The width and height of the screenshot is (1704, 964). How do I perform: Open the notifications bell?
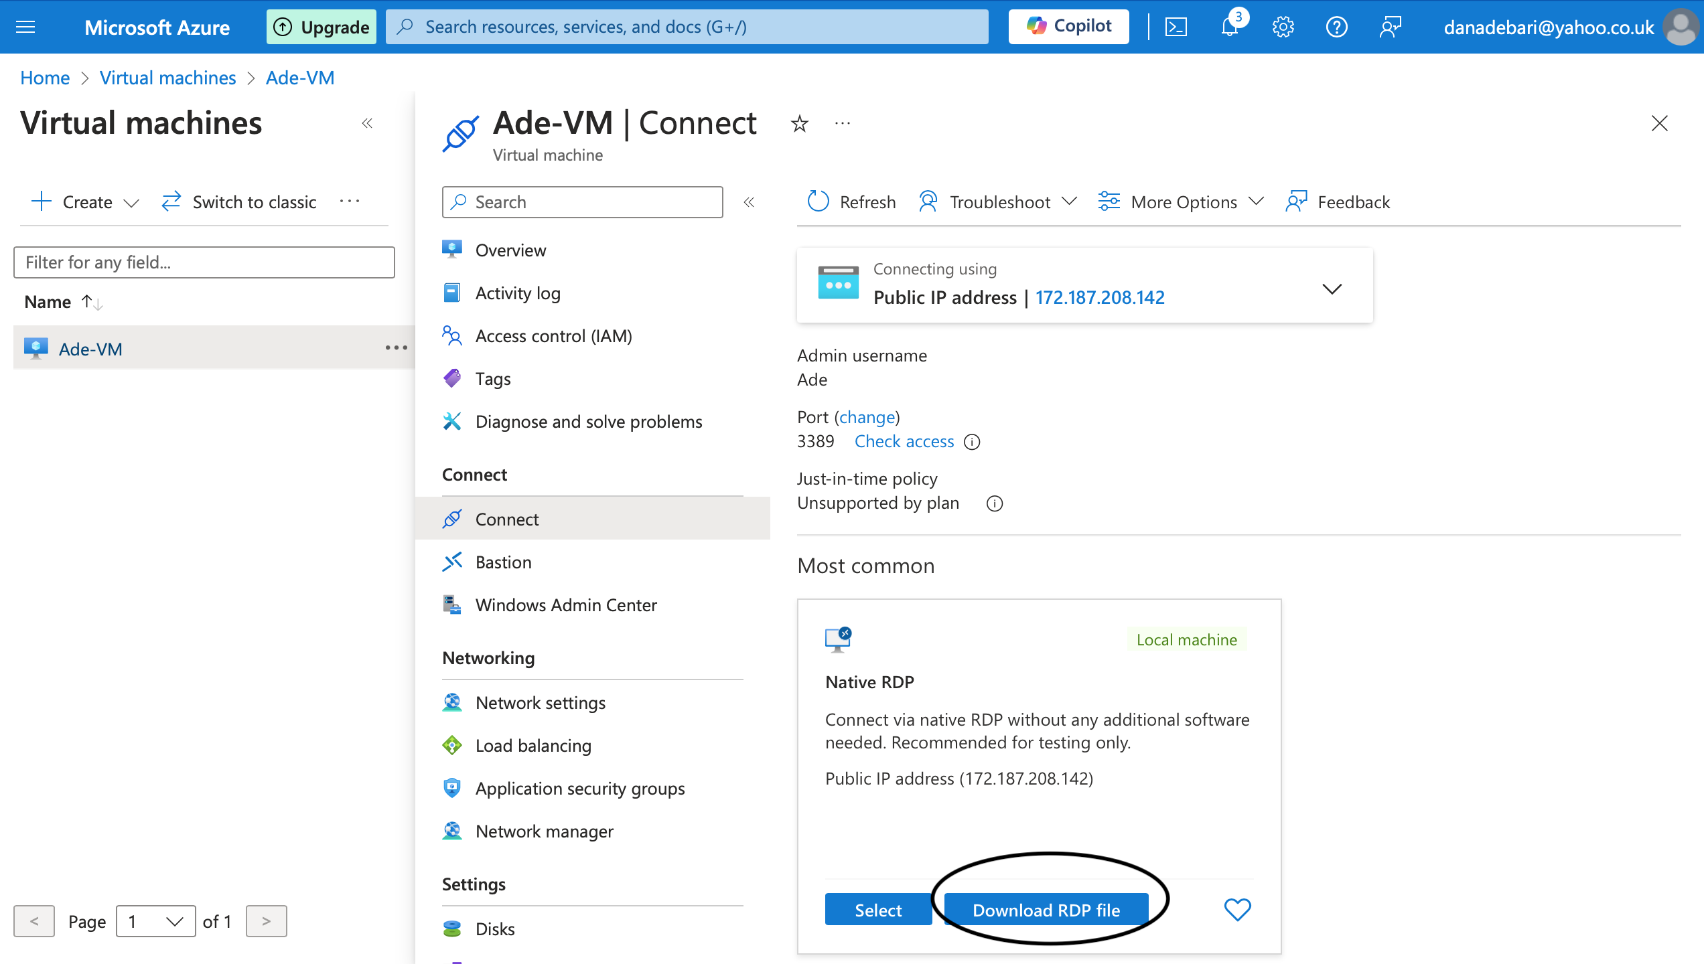coord(1230,27)
